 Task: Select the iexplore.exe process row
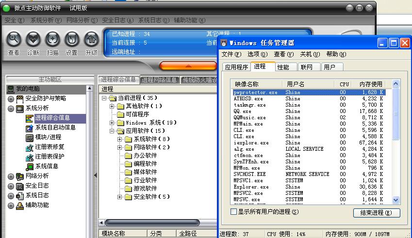coord(309,143)
